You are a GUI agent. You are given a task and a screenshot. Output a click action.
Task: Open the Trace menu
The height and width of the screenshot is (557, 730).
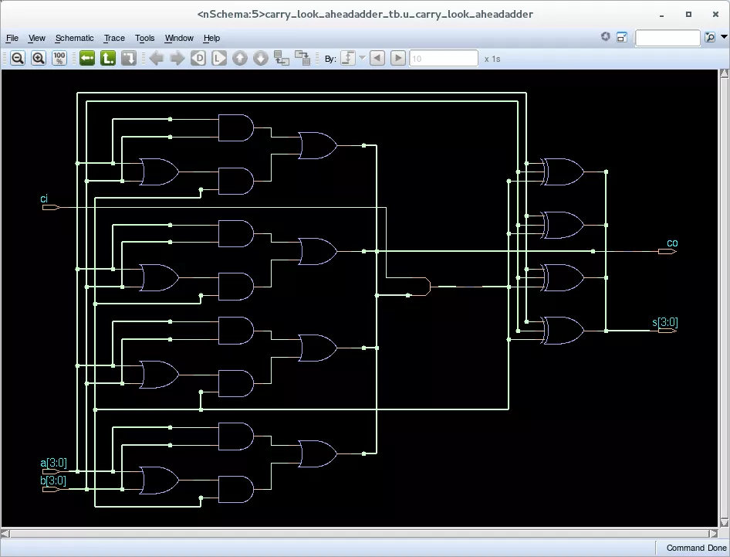click(114, 38)
